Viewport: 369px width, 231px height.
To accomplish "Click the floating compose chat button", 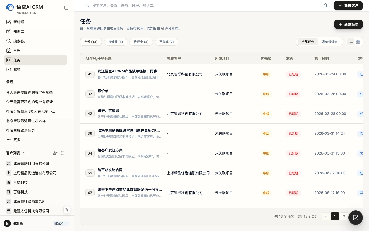I will (x=355, y=218).
